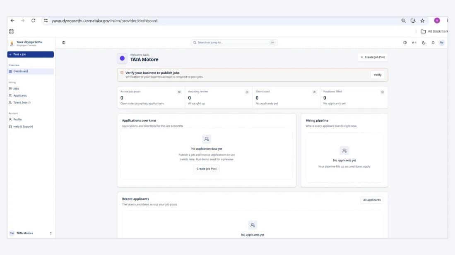The height and width of the screenshot is (255, 455).
Task: Click the address bar URL
Action: pyautogui.click(x=104, y=21)
